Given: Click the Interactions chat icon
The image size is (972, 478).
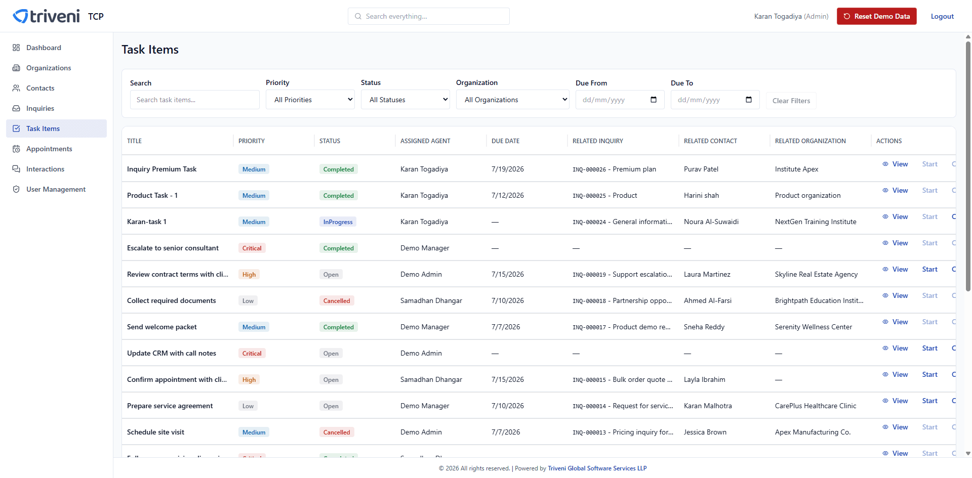Looking at the screenshot, I should 16,169.
